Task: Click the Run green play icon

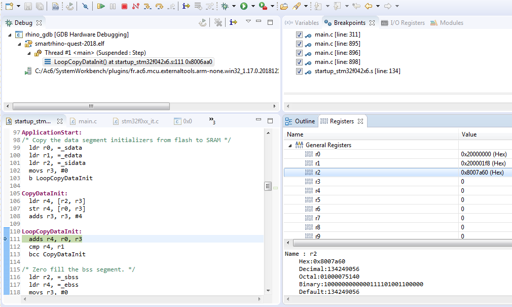Action: pos(244,6)
